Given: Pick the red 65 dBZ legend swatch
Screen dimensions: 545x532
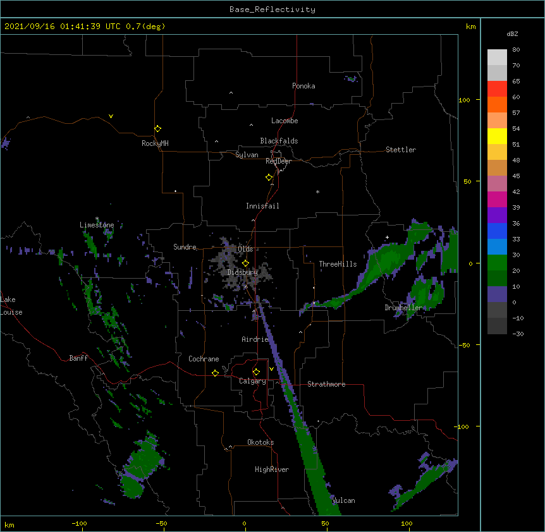Looking at the screenshot, I should [497, 89].
